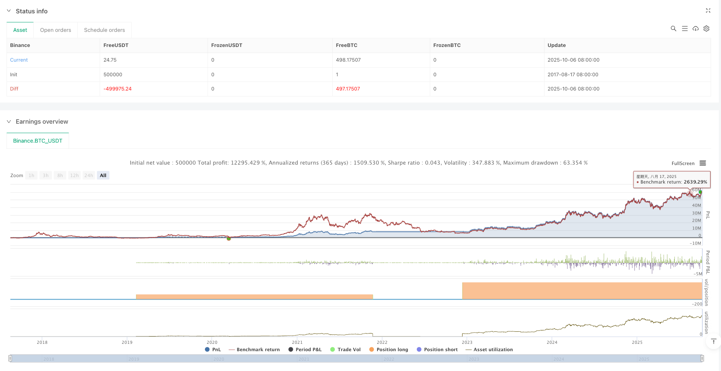
Task: Collapse the Earnings overview section
Action: (9, 122)
